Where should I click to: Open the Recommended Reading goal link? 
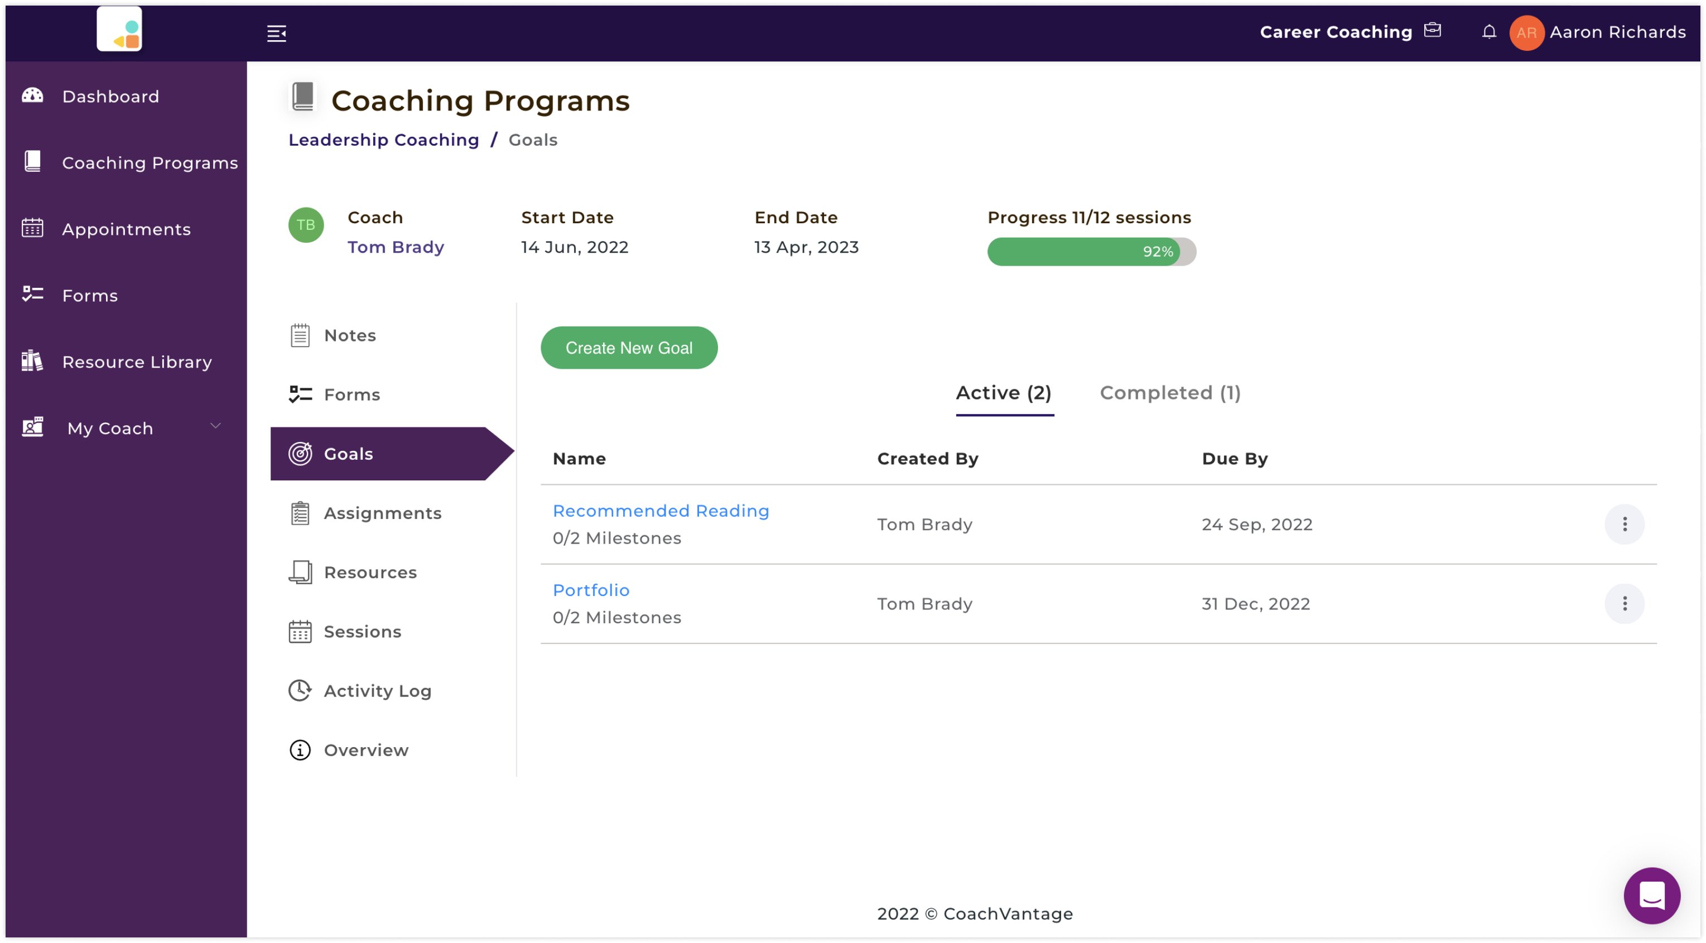pos(661,511)
